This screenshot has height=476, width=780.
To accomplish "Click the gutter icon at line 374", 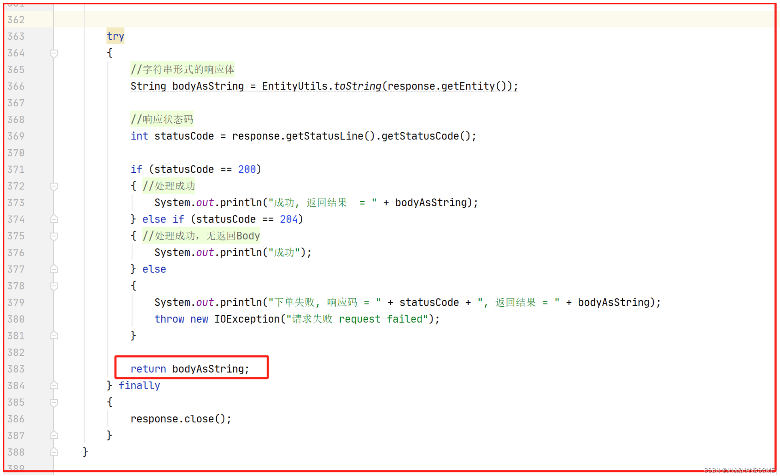I will pos(53,219).
